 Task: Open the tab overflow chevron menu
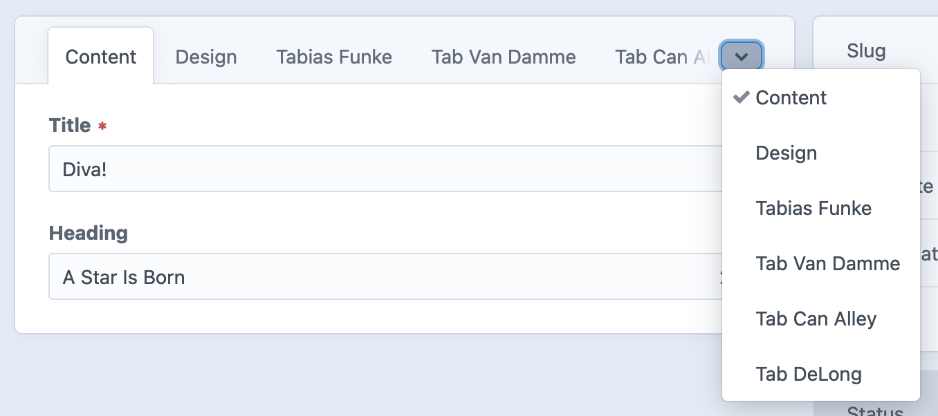pos(742,57)
